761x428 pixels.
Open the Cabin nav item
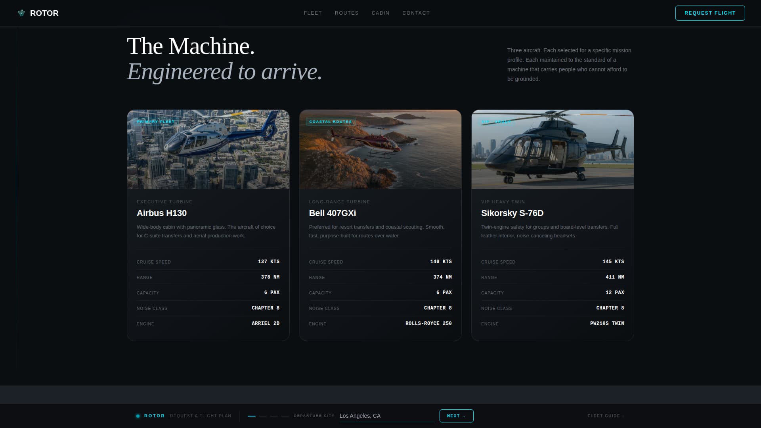point(380,13)
